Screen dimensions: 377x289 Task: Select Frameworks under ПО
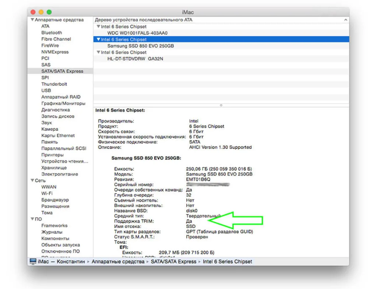click(x=54, y=226)
